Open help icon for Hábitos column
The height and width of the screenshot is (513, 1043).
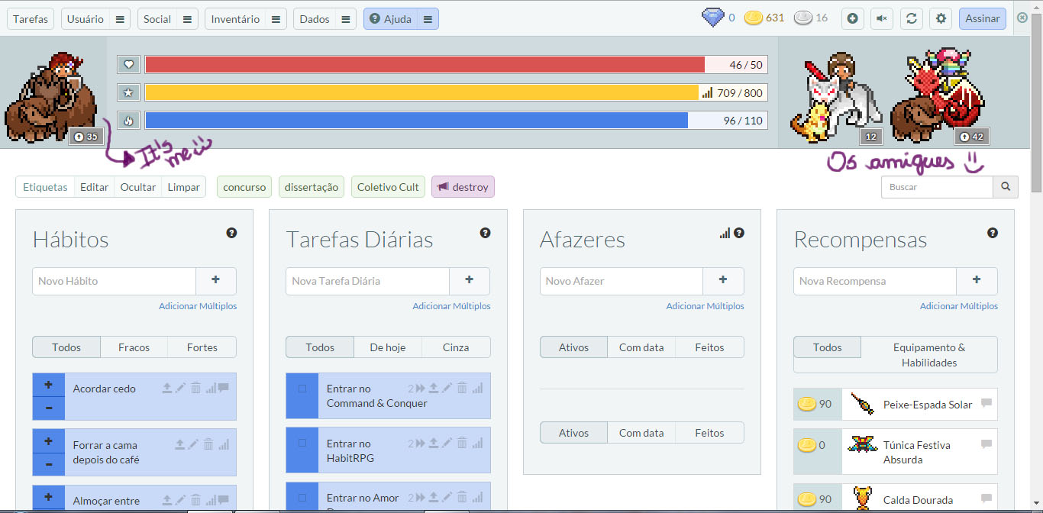(231, 233)
